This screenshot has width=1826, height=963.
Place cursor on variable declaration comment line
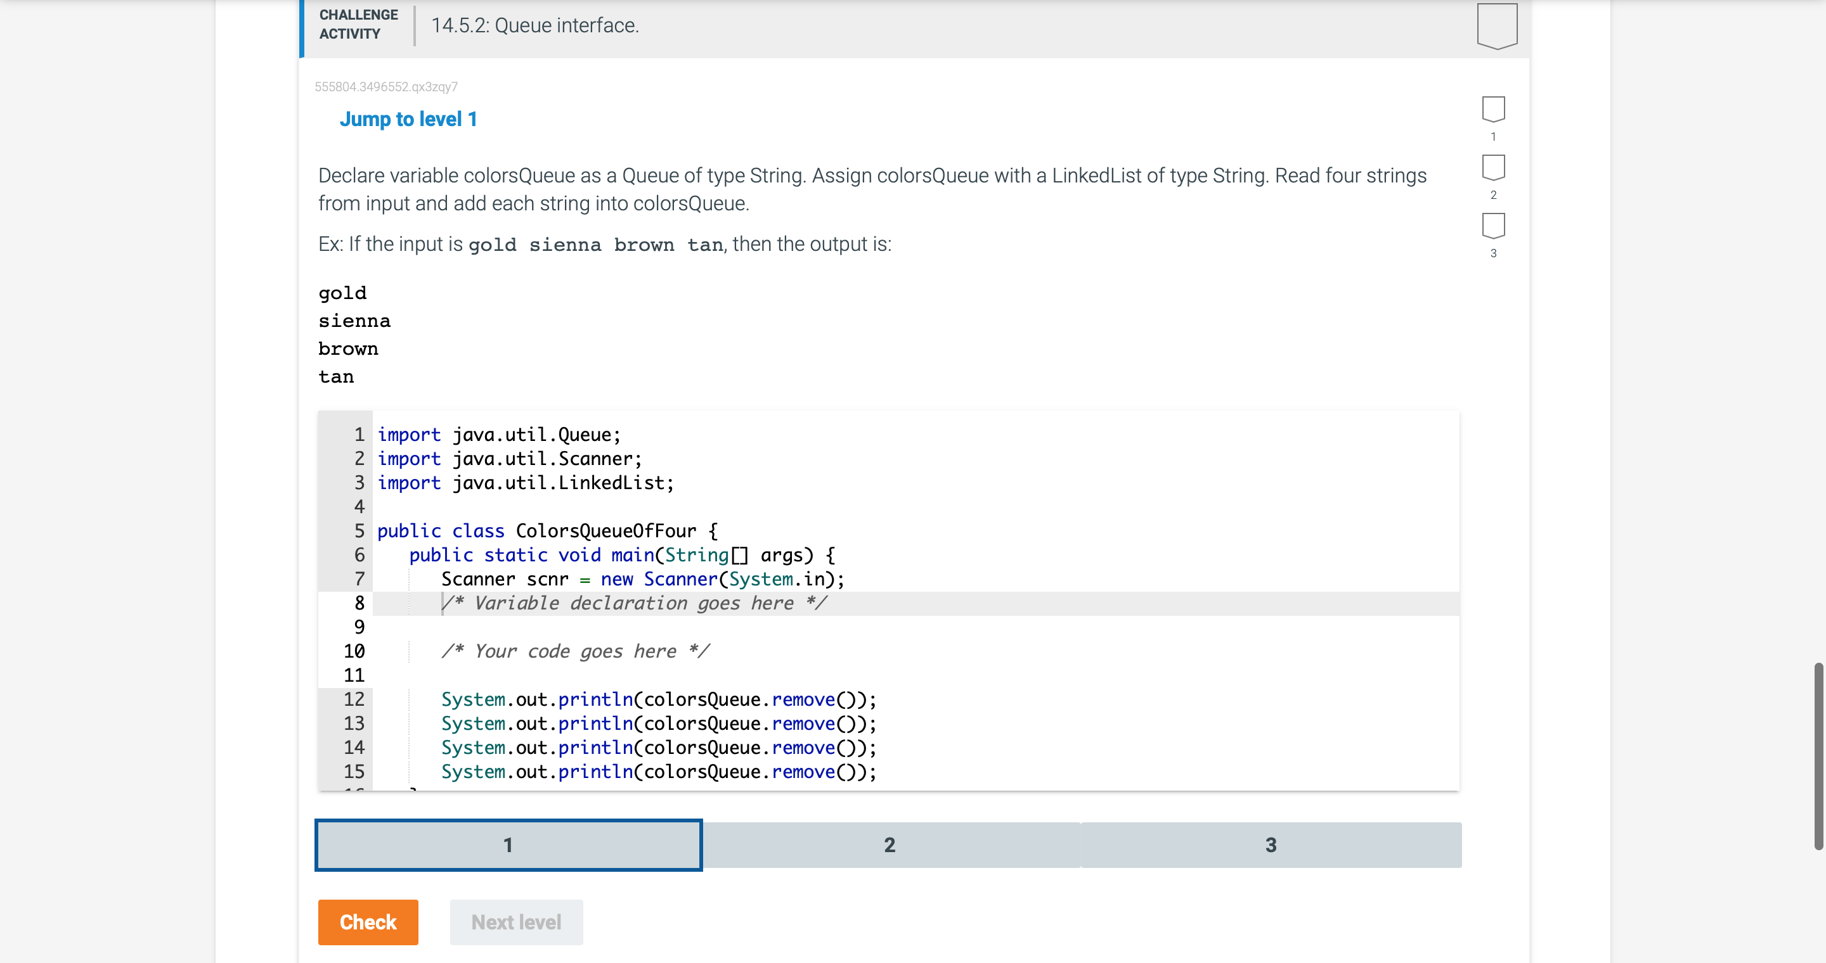pos(634,603)
